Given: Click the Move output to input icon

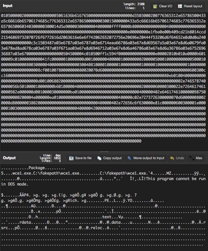Looking at the screenshot, I should [x=130, y=158].
